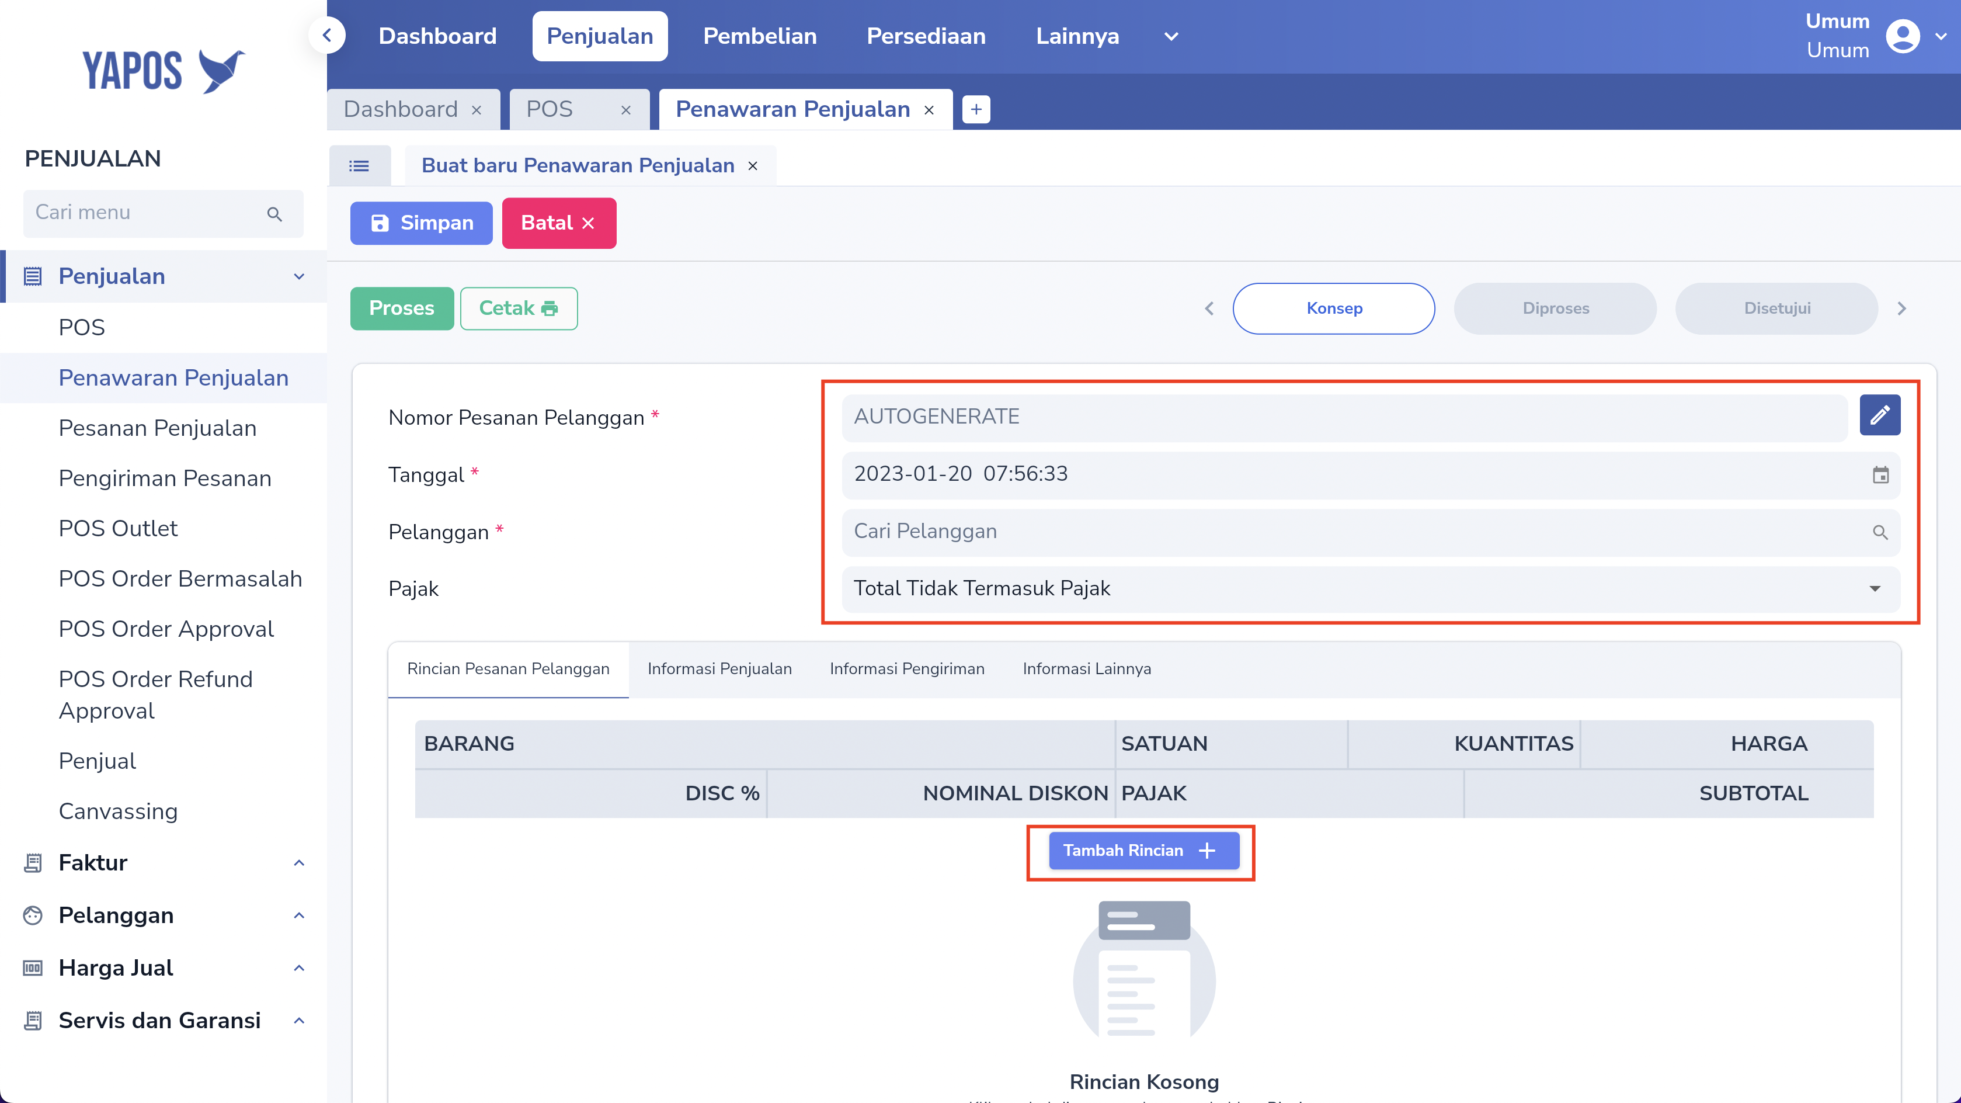Expand the Harga Jual sidebar section
This screenshot has width=1961, height=1103.
click(299, 968)
